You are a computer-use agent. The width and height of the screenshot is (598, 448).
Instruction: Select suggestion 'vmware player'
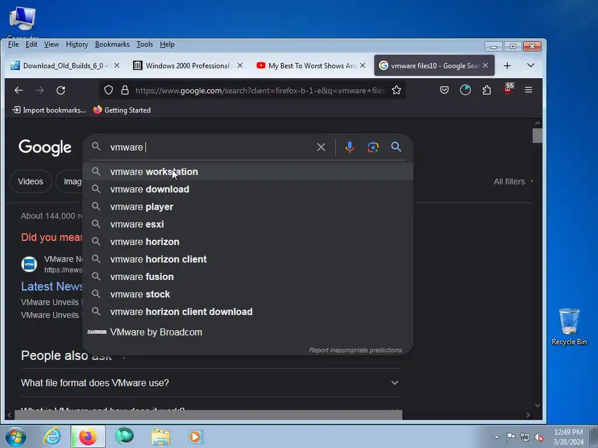pyautogui.click(x=248, y=207)
